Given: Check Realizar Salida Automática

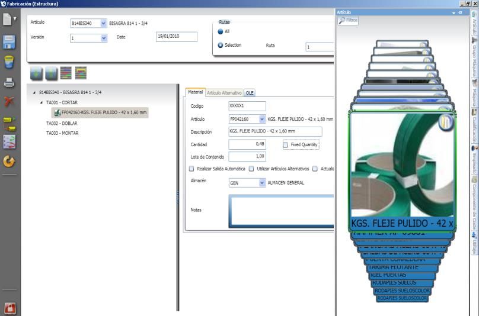Looking at the screenshot, I should tap(191, 169).
